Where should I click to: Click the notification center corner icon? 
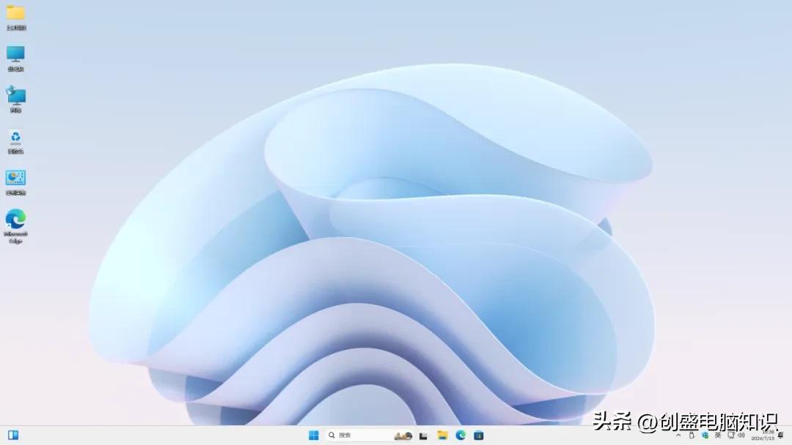pos(781,435)
